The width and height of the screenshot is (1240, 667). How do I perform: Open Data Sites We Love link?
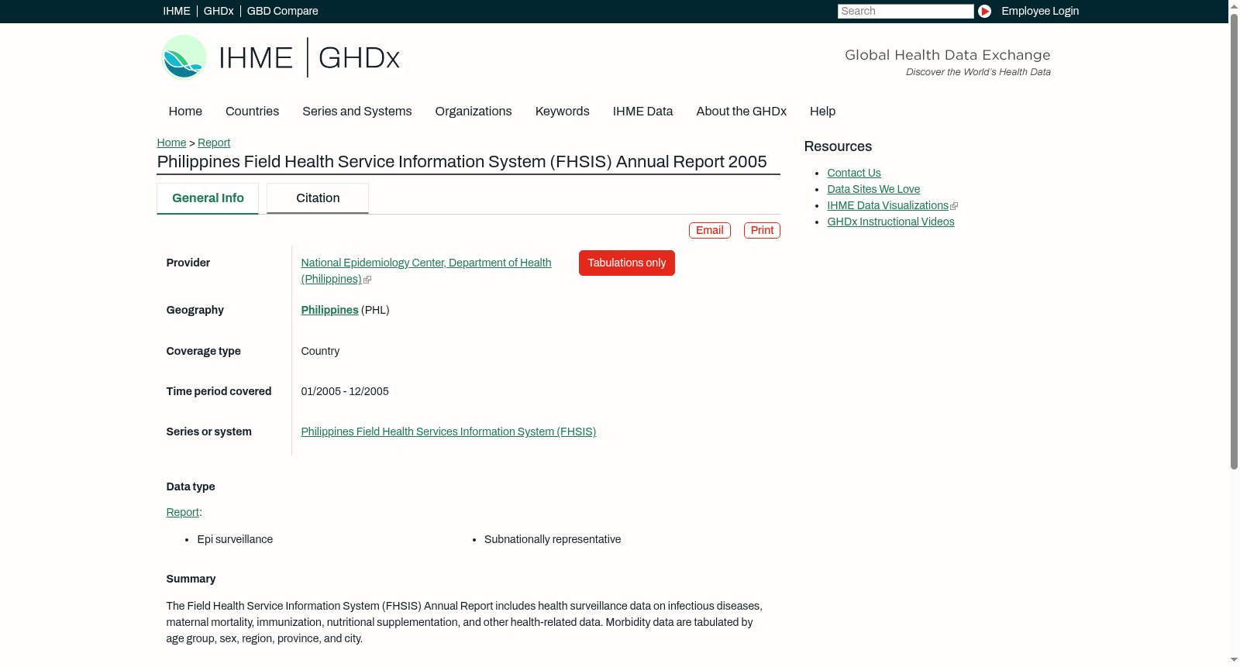point(873,189)
